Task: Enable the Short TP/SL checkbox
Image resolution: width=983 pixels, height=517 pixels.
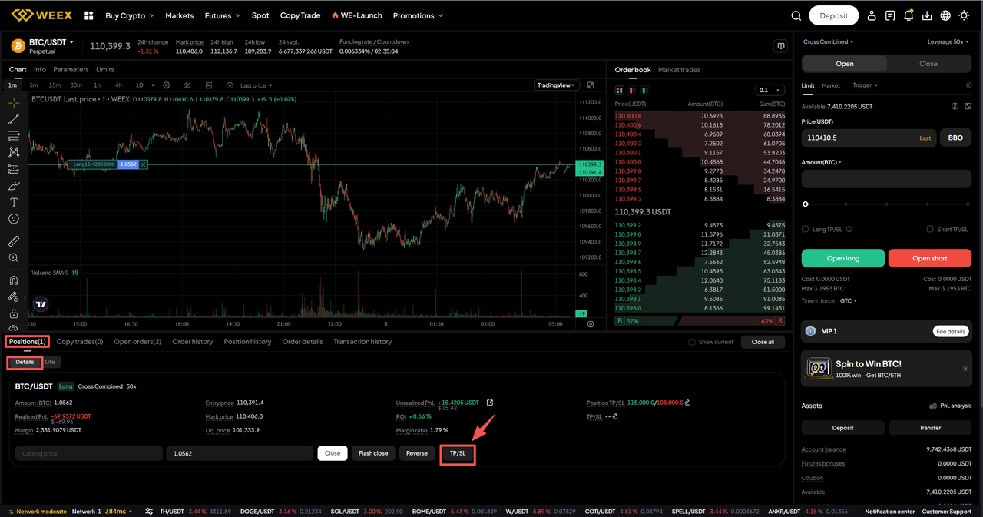Action: 930,229
